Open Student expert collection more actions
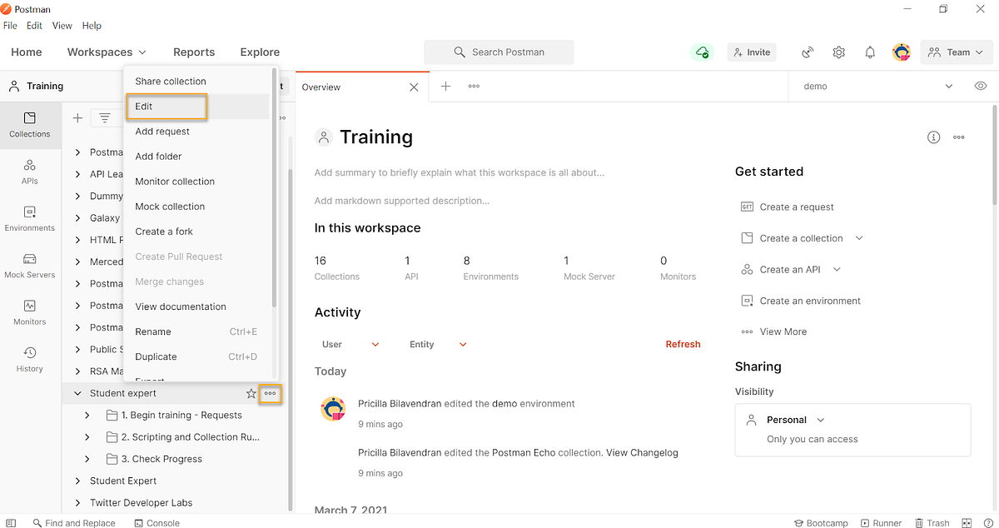This screenshot has height=528, width=999. click(x=270, y=393)
